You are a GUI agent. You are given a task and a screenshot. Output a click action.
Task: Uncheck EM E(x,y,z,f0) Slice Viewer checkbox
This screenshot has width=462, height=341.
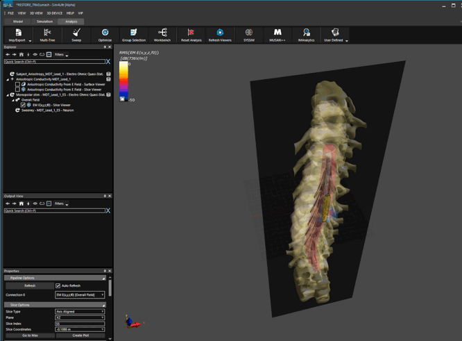click(23, 105)
